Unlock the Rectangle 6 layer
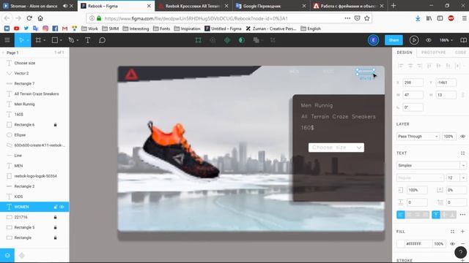469x263 pixels. 56,125
